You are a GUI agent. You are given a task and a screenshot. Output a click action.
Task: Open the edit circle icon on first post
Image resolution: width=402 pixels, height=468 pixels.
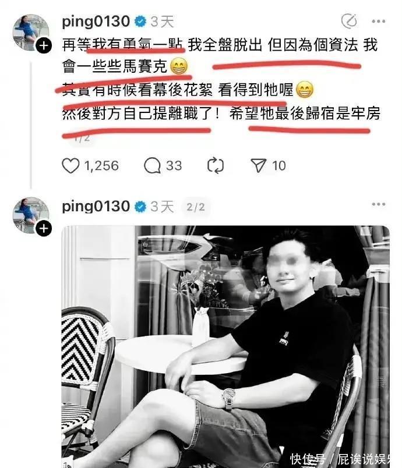[x=349, y=21]
